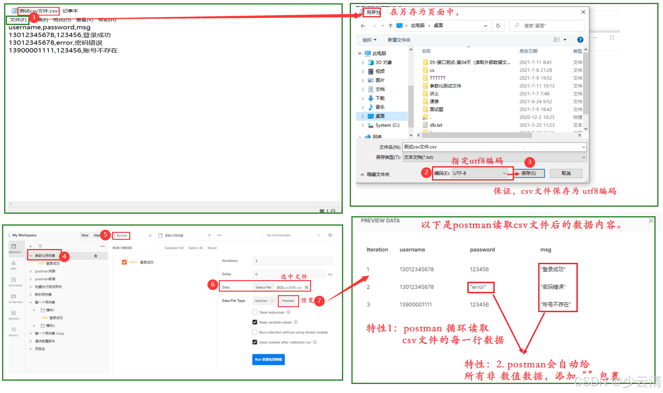Open a new tab with the plus icon
Image resolution: width=663 pixels, height=393 pixels.
coord(210,235)
